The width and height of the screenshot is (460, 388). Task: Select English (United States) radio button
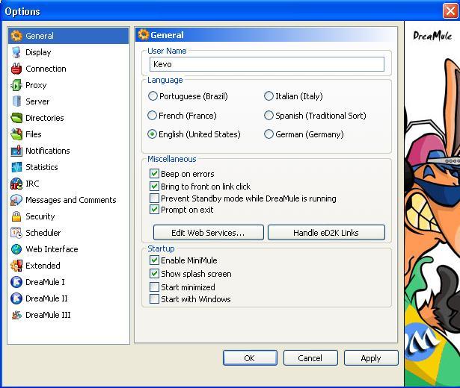pos(152,134)
